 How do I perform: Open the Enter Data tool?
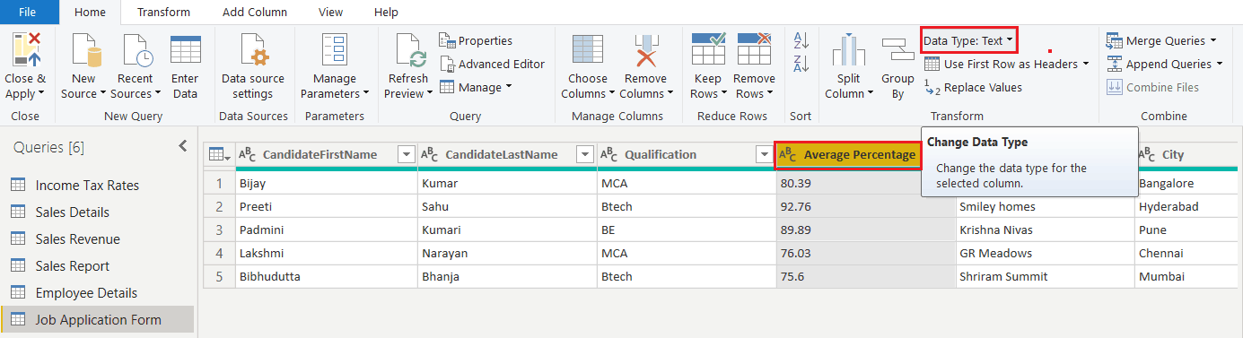click(185, 67)
